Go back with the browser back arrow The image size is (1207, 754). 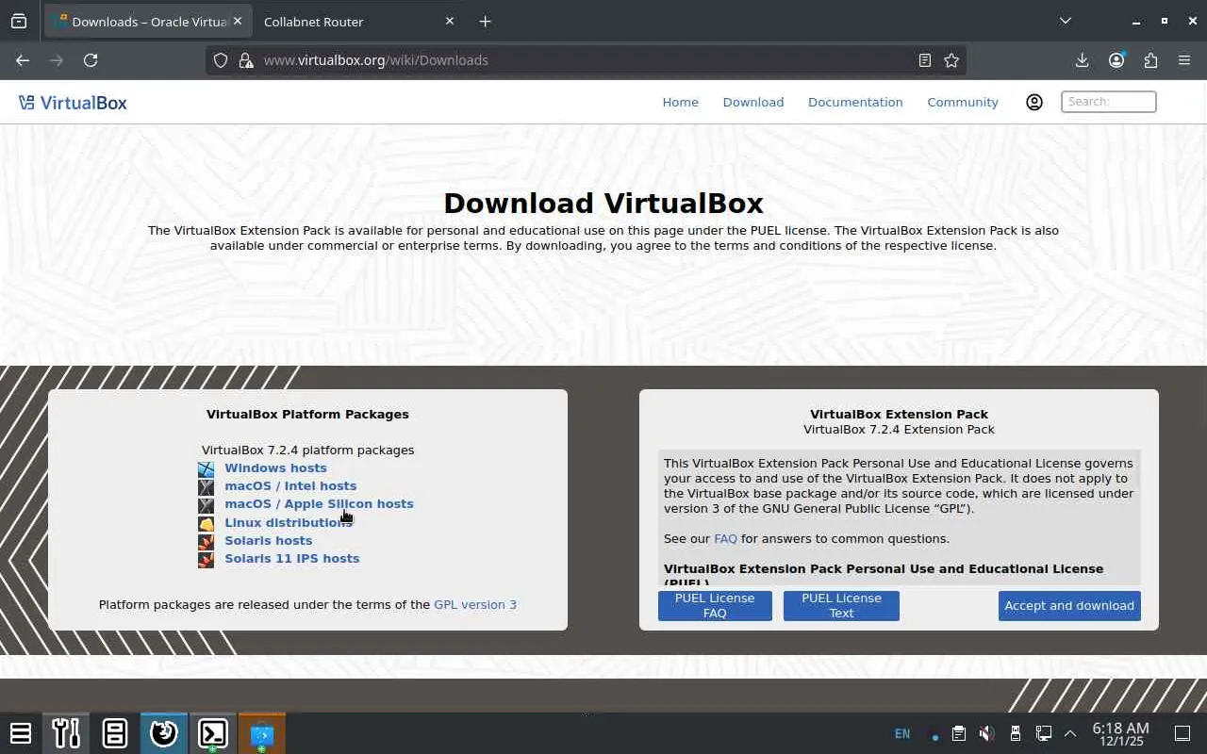click(23, 60)
